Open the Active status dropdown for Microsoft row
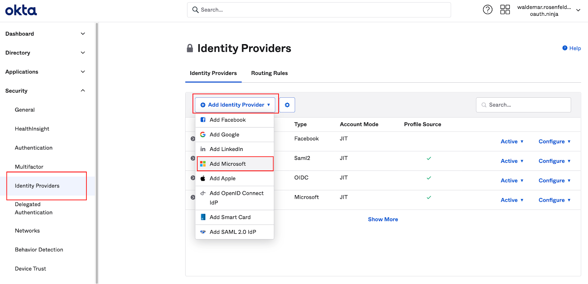 tap(512, 200)
